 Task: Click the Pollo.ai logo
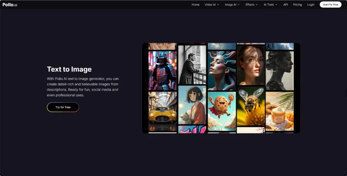pyautogui.click(x=10, y=5)
